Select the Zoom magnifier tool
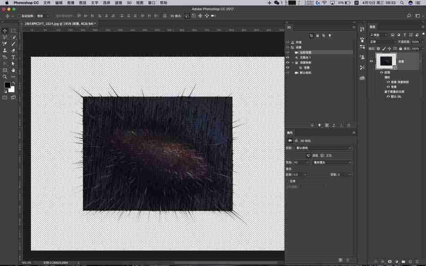 pyautogui.click(x=4, y=77)
